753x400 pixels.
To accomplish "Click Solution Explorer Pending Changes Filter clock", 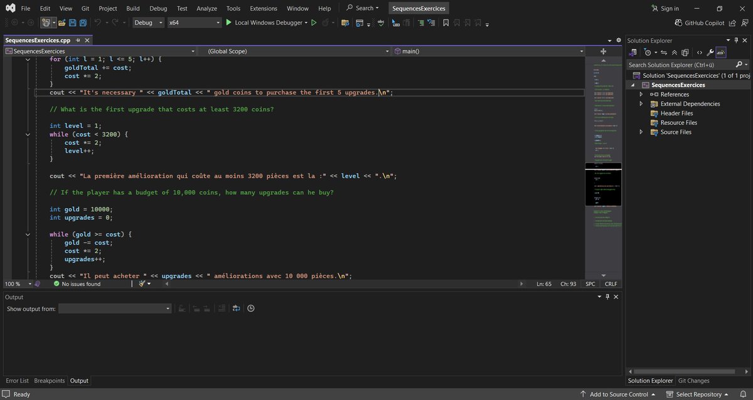I will point(648,53).
